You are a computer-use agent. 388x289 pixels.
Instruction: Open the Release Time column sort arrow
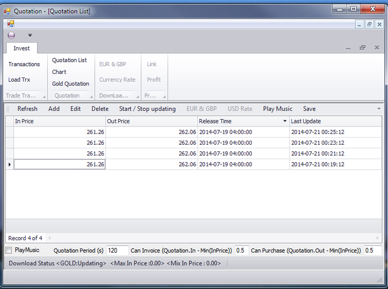click(285, 121)
